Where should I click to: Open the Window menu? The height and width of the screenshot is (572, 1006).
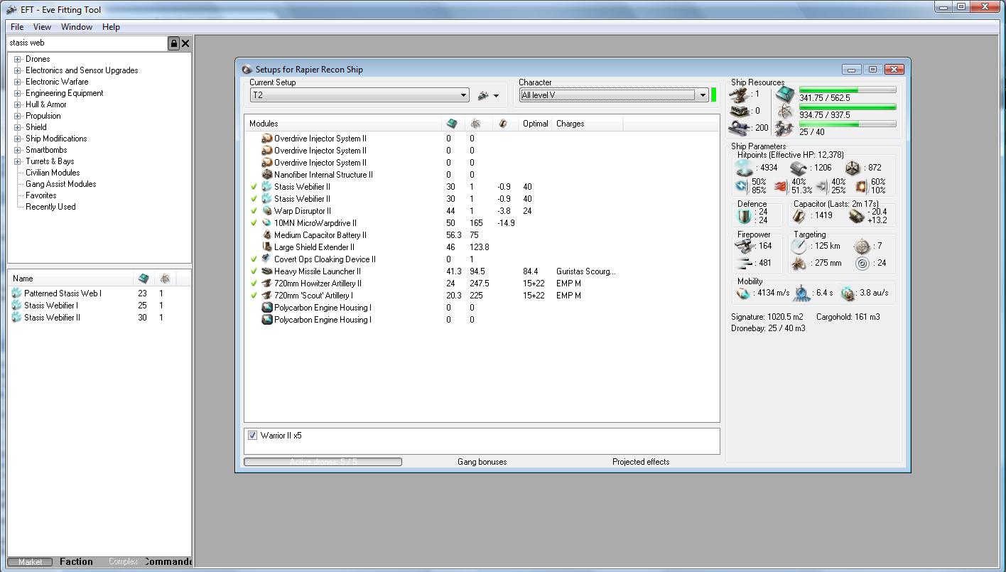coord(77,27)
